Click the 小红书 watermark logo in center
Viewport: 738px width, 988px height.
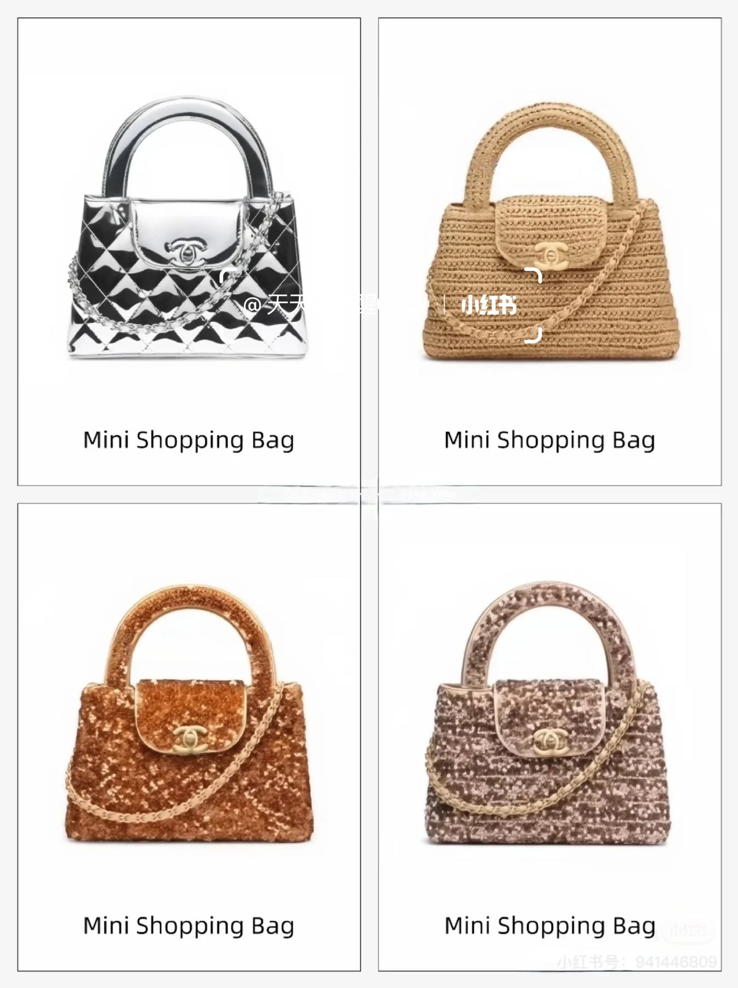click(489, 305)
